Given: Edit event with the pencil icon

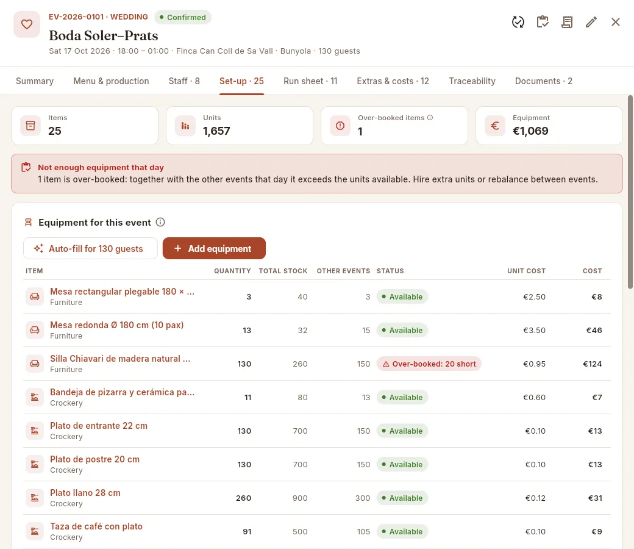Looking at the screenshot, I should [591, 22].
